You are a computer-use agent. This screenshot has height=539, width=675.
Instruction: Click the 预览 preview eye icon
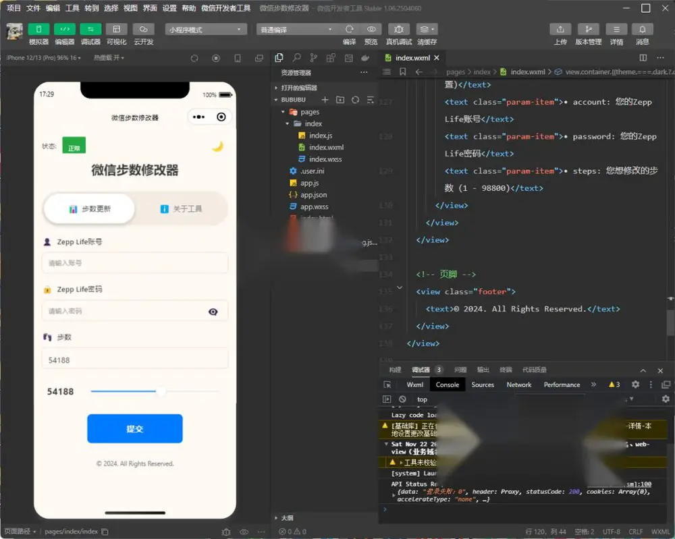pyautogui.click(x=371, y=29)
